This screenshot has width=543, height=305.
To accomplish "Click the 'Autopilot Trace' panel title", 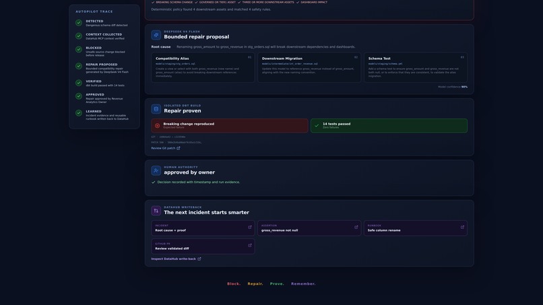I will point(94,11).
